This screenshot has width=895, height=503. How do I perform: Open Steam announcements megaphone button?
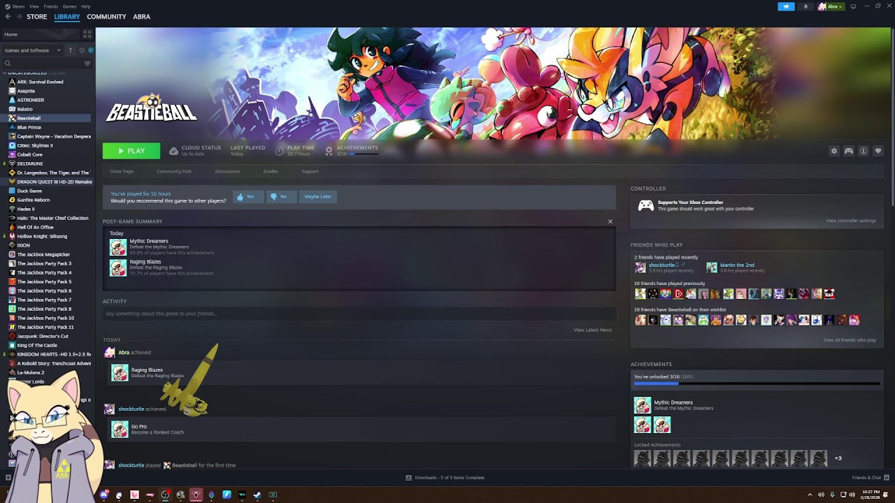[786, 6]
